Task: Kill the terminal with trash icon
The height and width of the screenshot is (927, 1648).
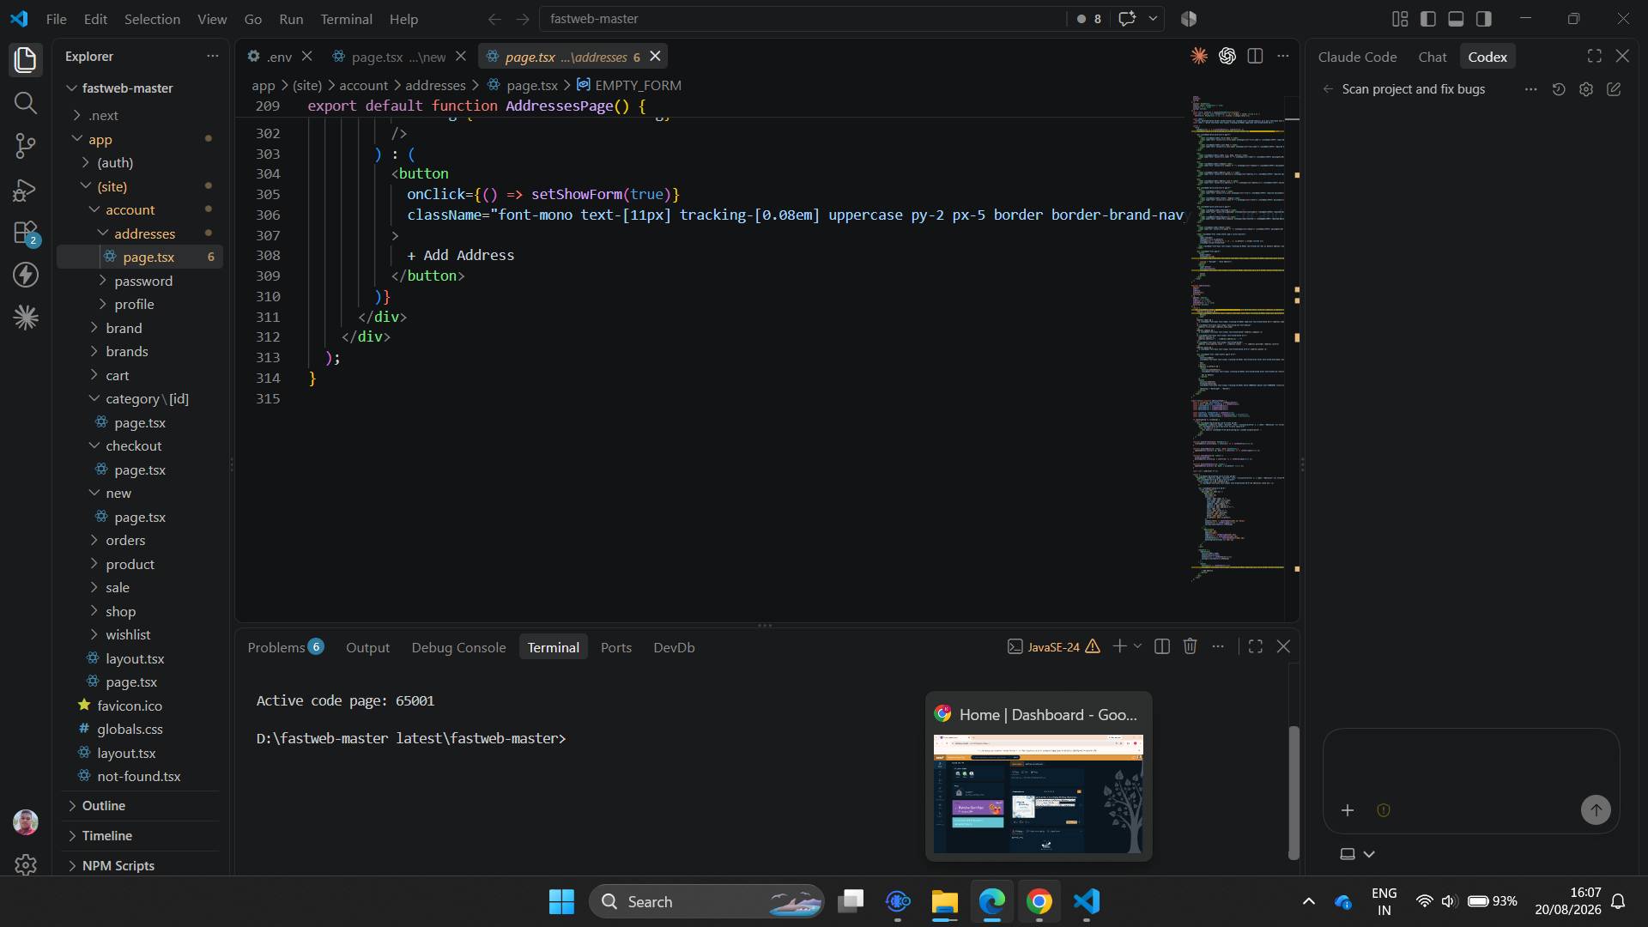Action: 1190,646
